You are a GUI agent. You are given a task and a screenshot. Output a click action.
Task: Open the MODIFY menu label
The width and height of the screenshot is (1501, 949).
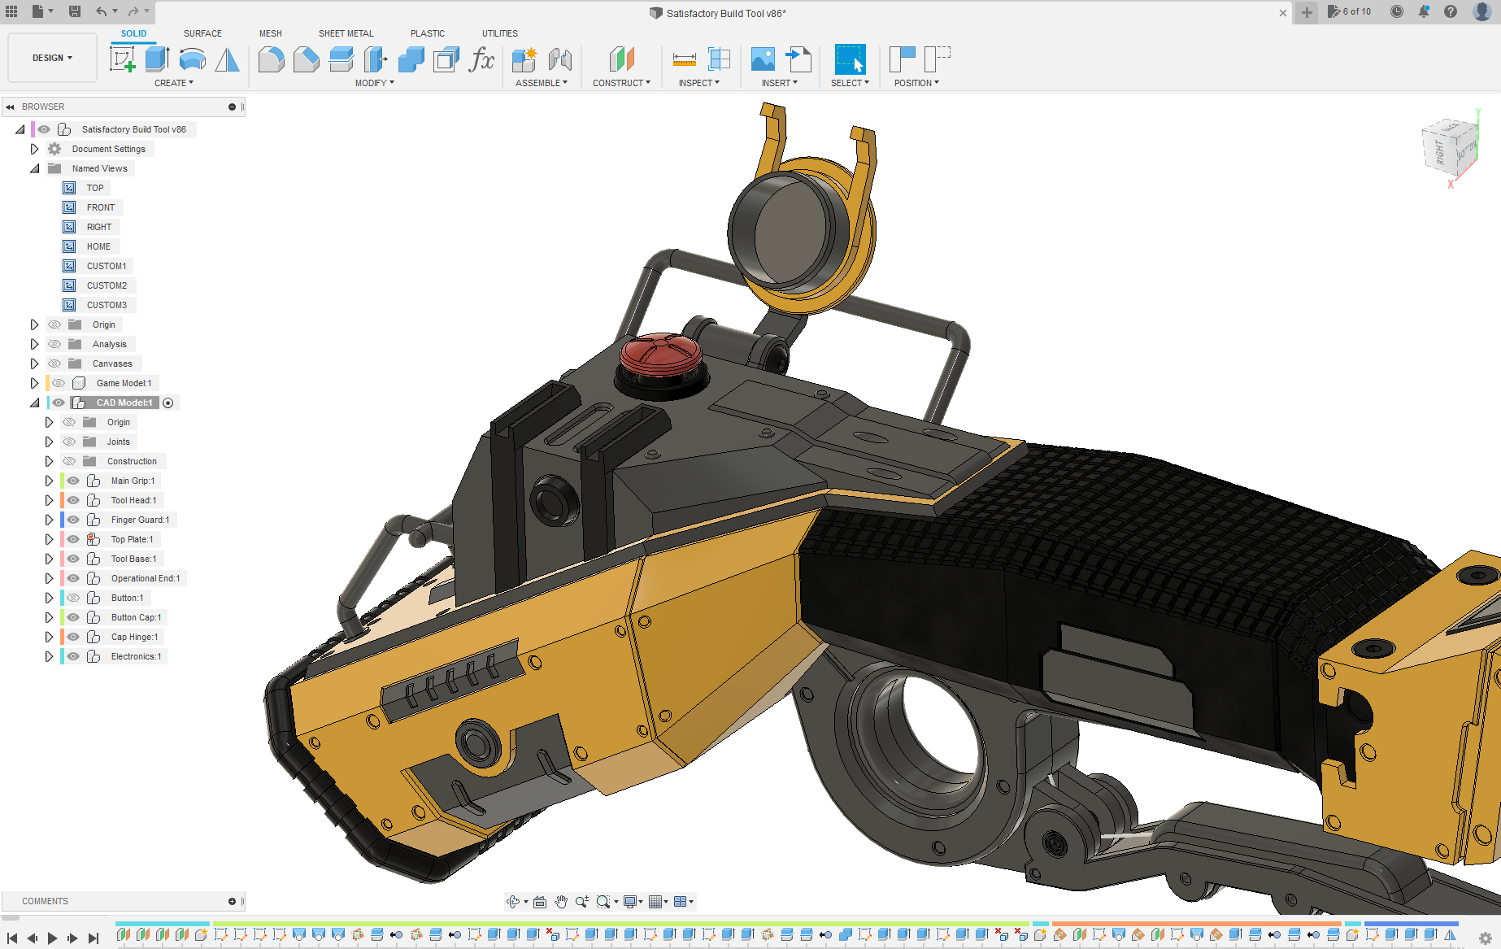click(x=374, y=83)
